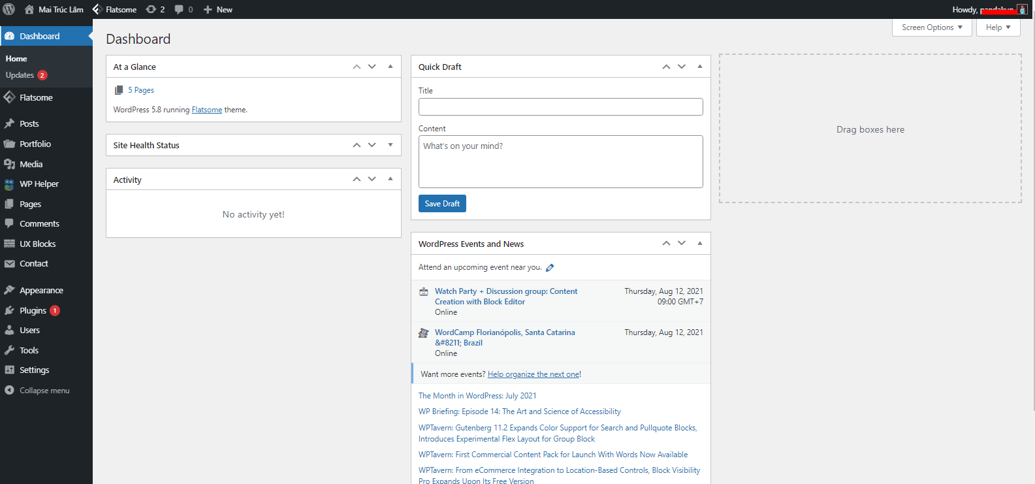This screenshot has width=1035, height=484.
Task: Open the Portfolio sidebar menu
Action: (46, 144)
